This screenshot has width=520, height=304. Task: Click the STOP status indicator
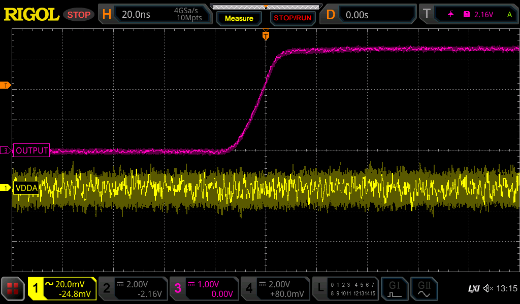tap(79, 14)
